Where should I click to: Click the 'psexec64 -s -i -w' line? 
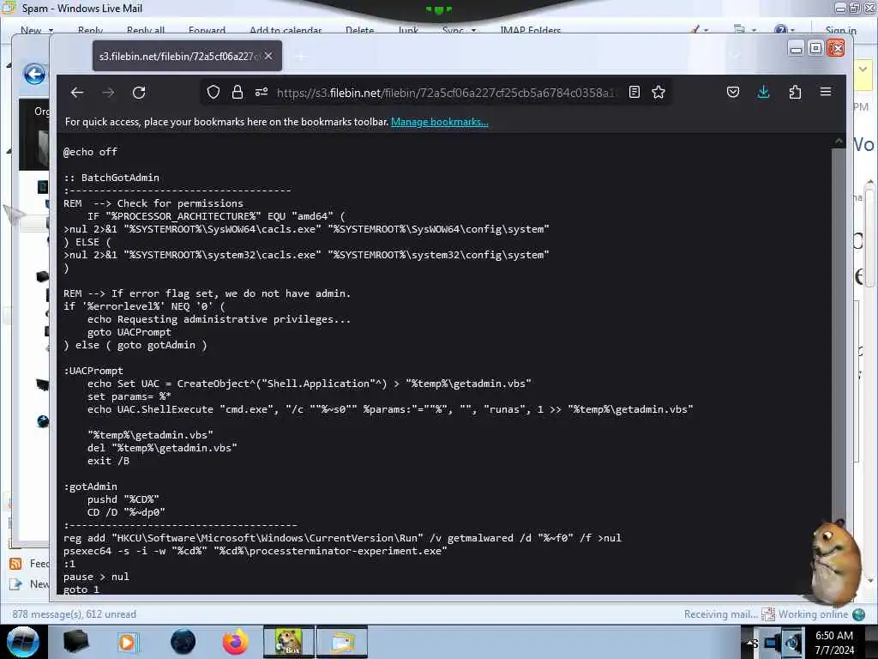point(256,551)
